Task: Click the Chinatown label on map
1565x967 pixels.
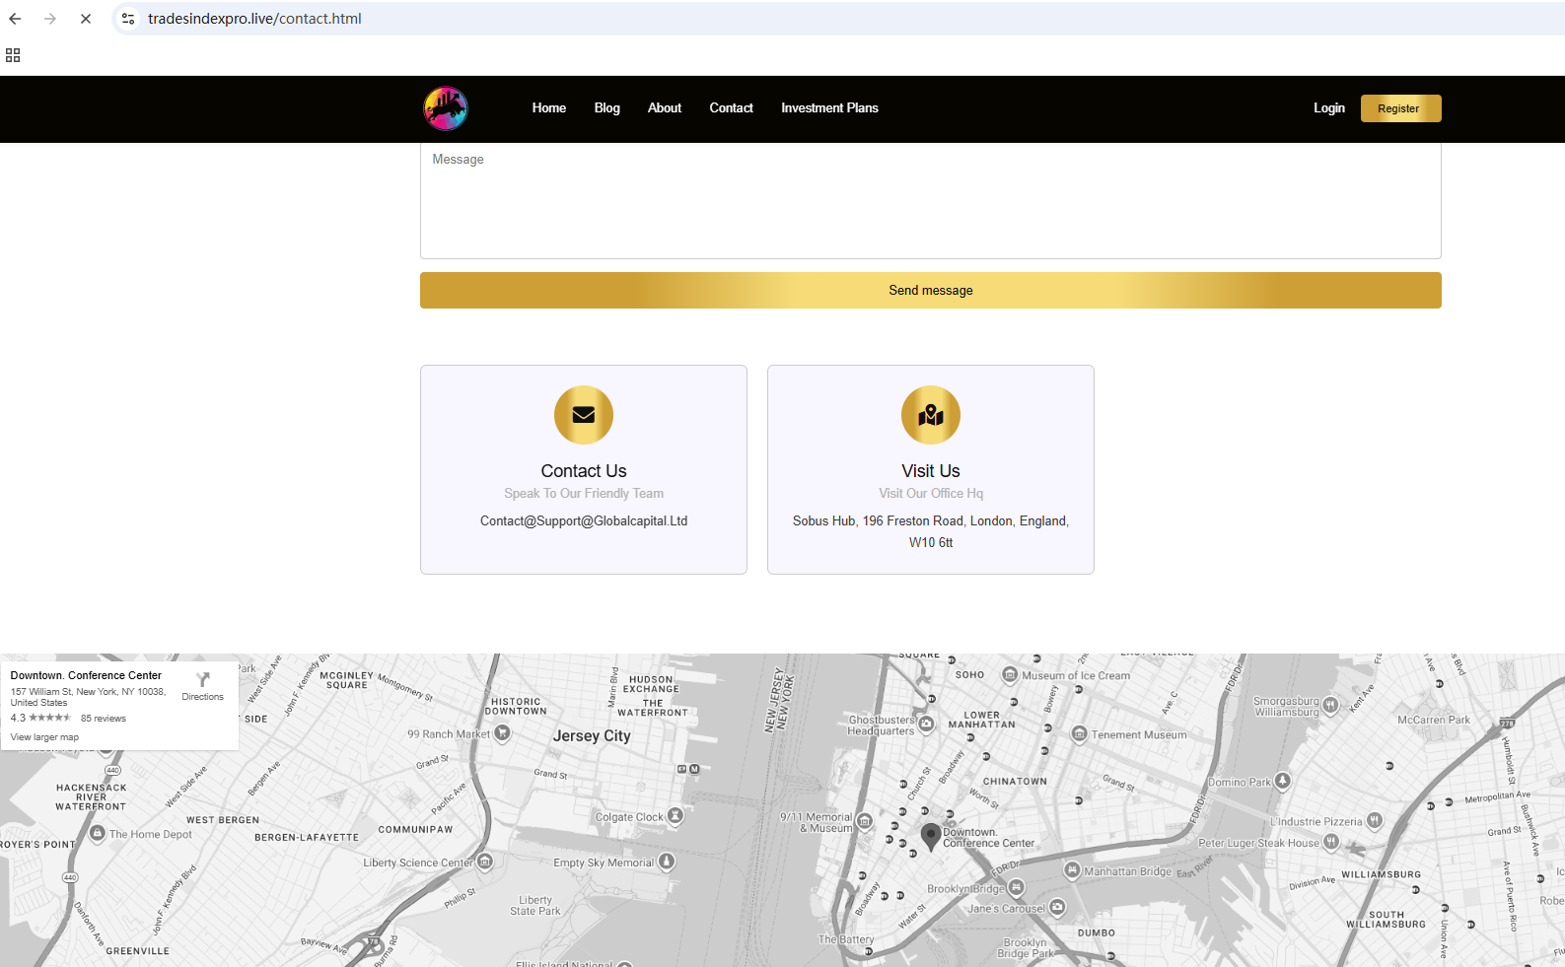Action: tap(1015, 782)
